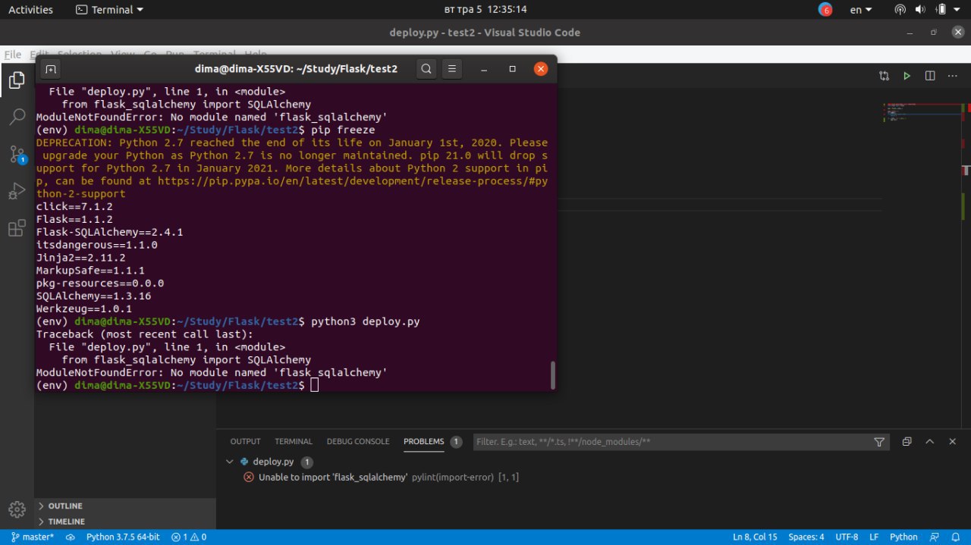Change Spaces: 4 indentation setting

[806, 537]
